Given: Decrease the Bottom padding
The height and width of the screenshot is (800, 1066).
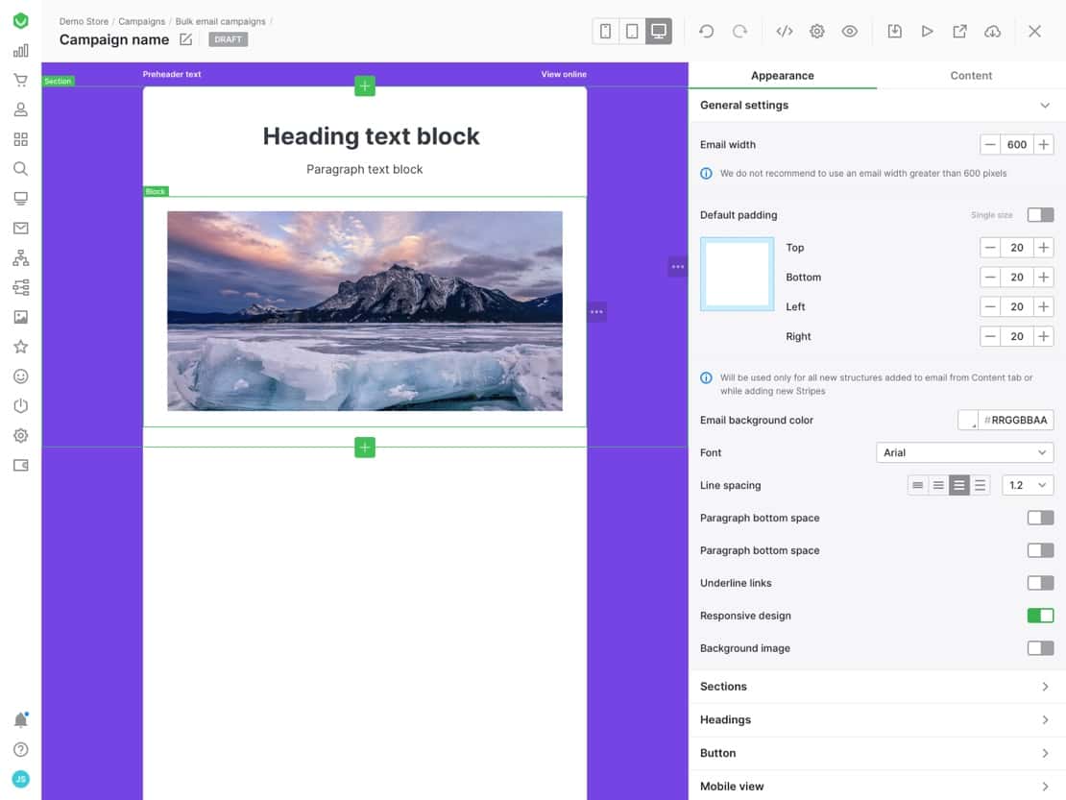Looking at the screenshot, I should (990, 278).
